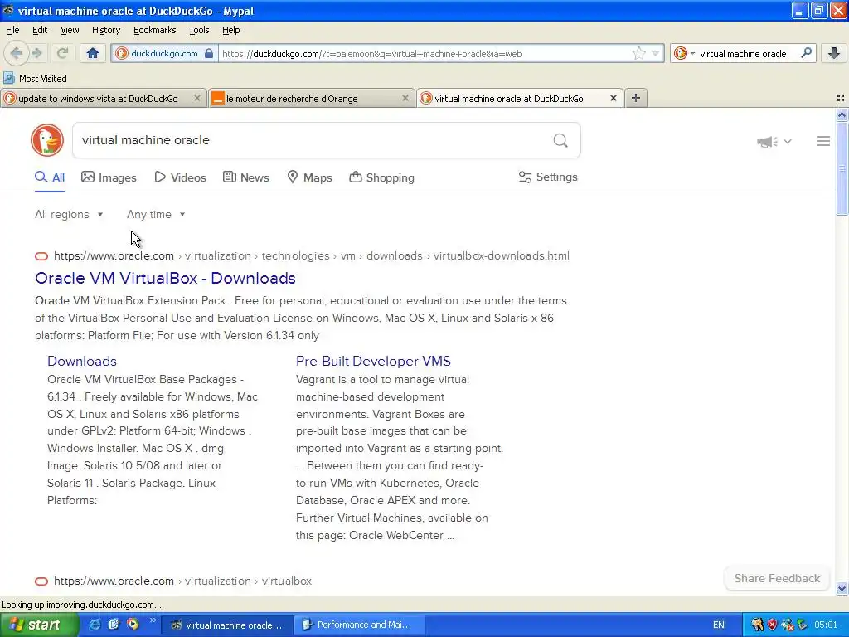Click the All search category
The height and width of the screenshot is (637, 849).
50,177
